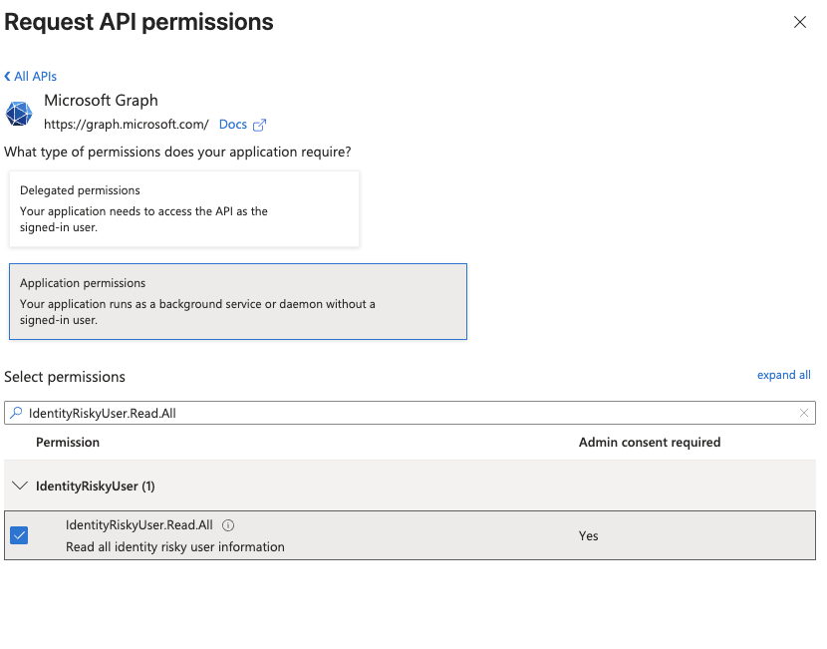This screenshot has height=649, width=827.
Task: Open the Docs link
Action: [x=232, y=125]
